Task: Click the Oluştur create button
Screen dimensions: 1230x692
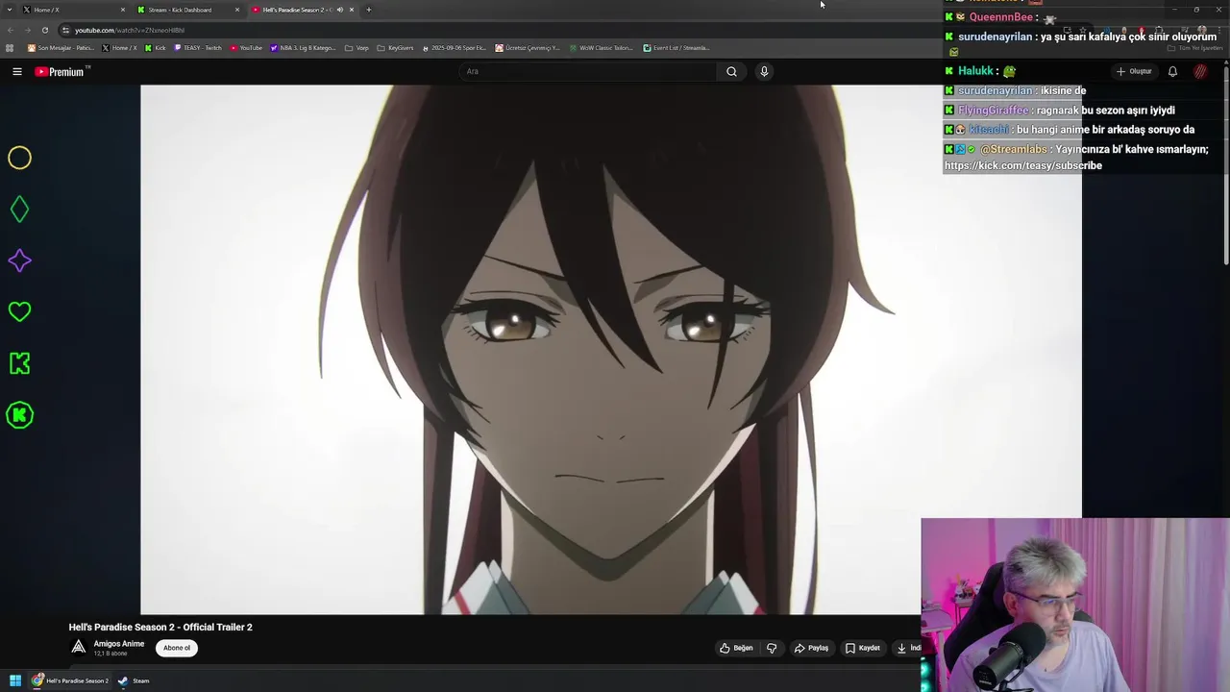Action: pyautogui.click(x=1134, y=71)
